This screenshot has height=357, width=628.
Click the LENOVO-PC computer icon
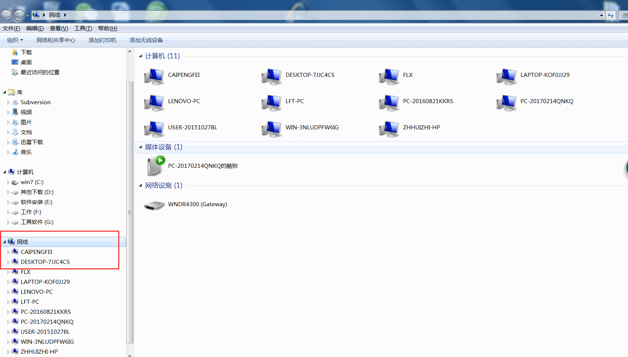pos(154,102)
